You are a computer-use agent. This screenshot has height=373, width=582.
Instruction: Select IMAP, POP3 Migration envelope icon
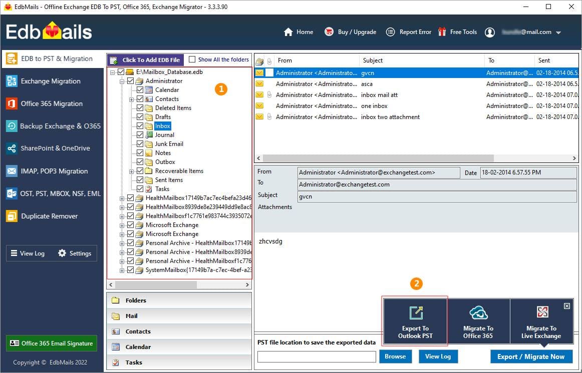tap(12, 171)
